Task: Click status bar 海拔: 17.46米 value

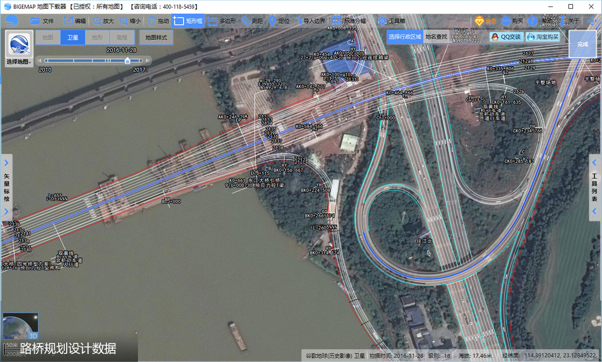Action: coord(475,355)
